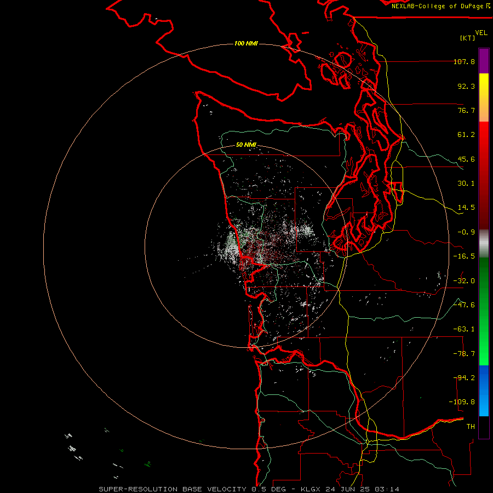Click the 24 JUN 25 03:14 timestamp
This screenshot has width=493, height=493.
[363, 489]
